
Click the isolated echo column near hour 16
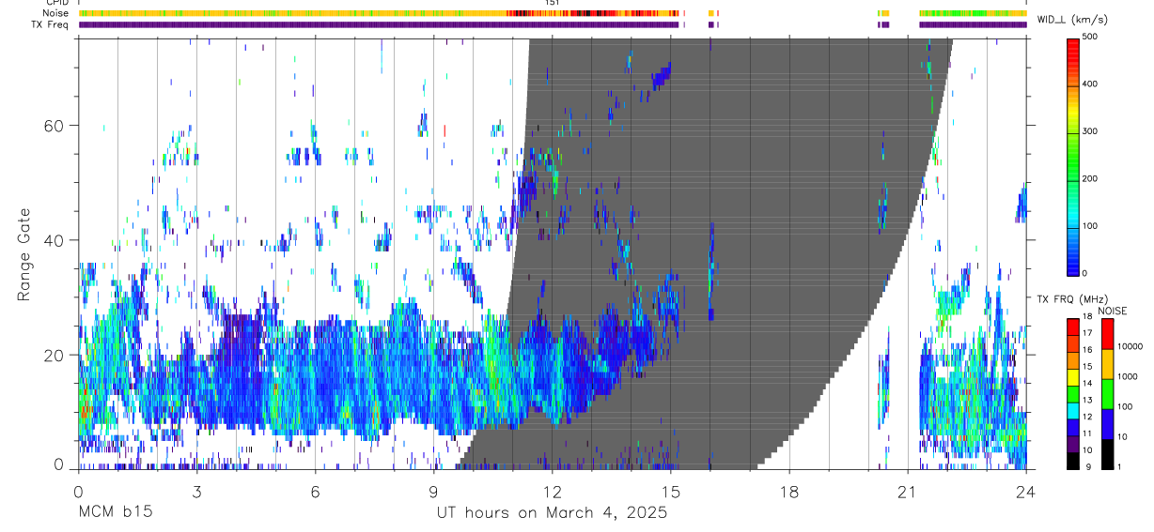click(711, 272)
